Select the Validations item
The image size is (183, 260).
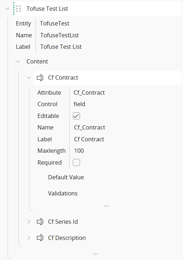[x=63, y=193]
